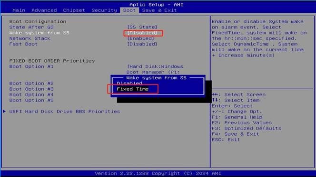Click the Boot Configuration heading
The height and width of the screenshot is (177, 316).
point(38,21)
